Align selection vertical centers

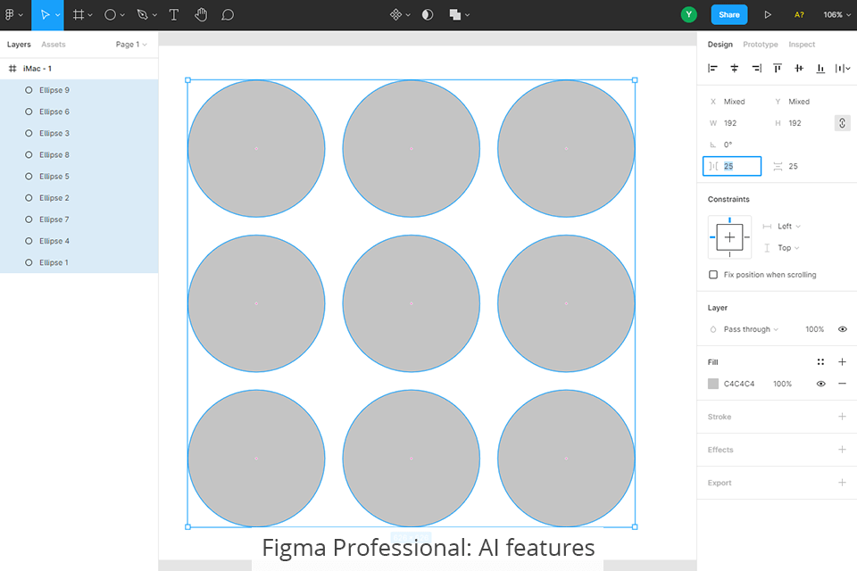point(799,69)
